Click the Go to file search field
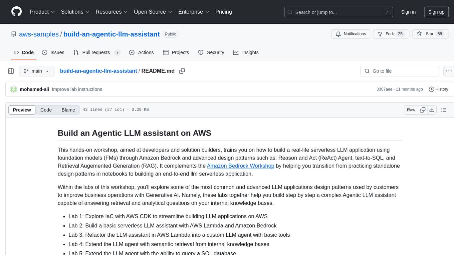This screenshot has width=454, height=255. tap(400, 71)
